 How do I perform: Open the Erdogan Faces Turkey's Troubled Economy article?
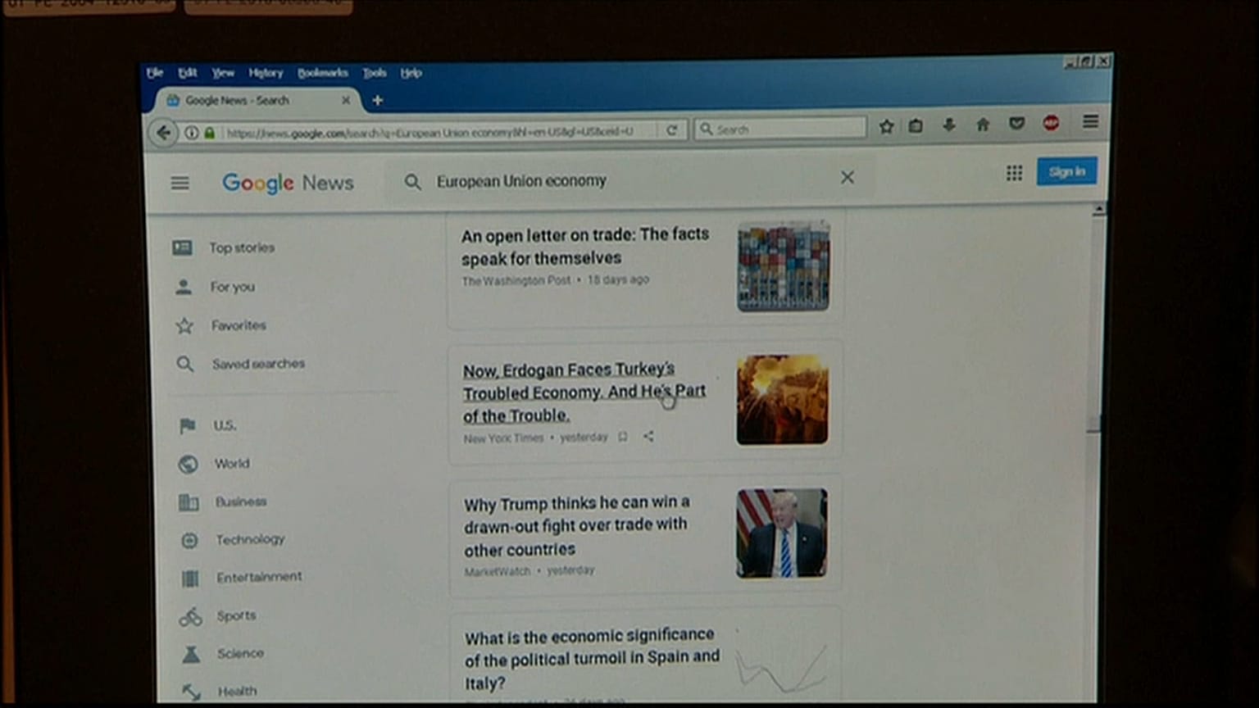click(x=584, y=393)
